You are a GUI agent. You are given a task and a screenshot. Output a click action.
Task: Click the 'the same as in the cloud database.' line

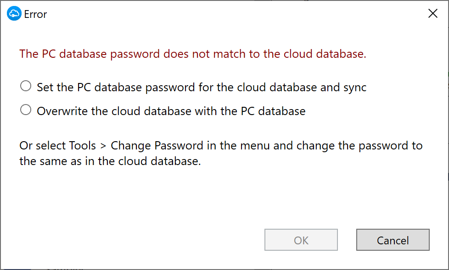click(110, 161)
